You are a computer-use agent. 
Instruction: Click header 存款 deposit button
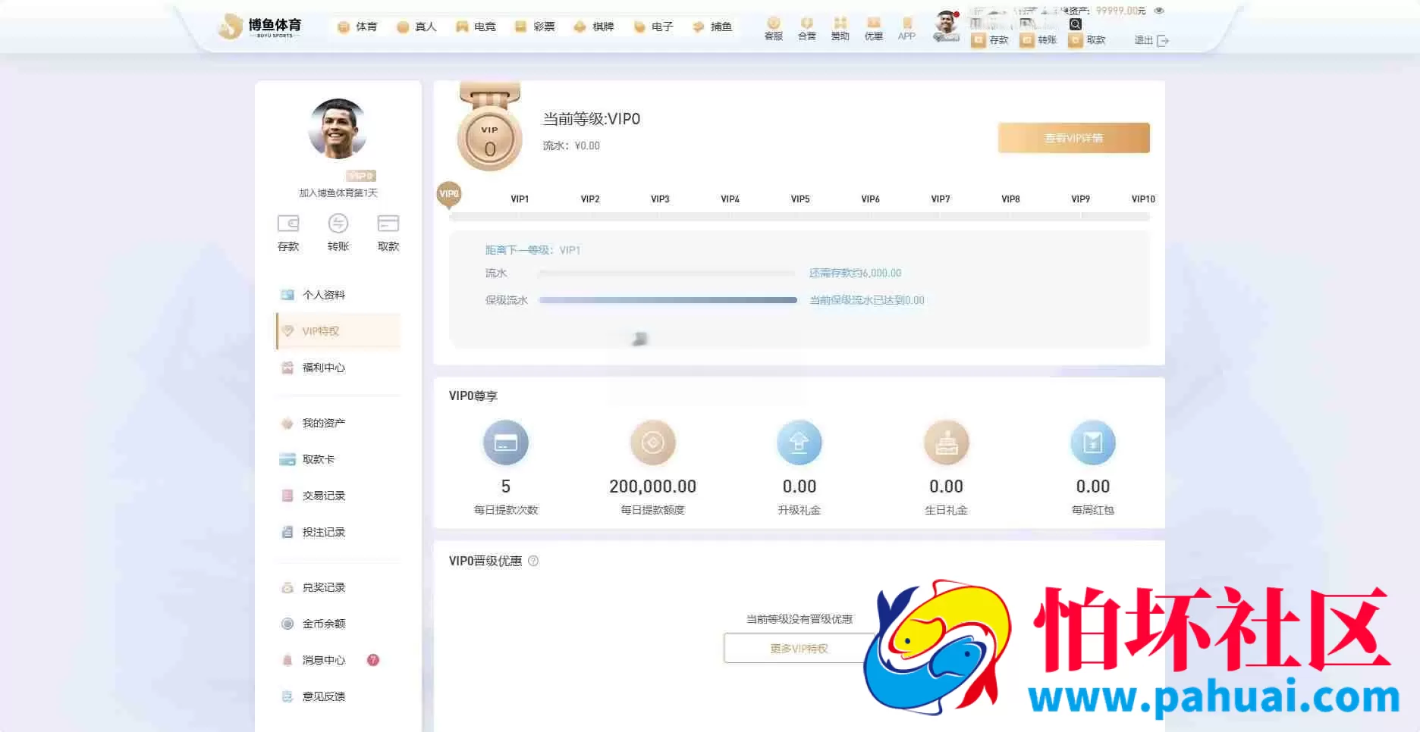[x=991, y=40]
